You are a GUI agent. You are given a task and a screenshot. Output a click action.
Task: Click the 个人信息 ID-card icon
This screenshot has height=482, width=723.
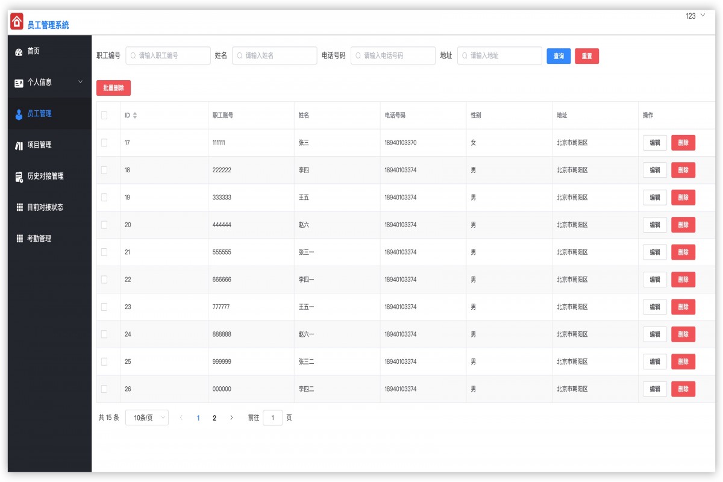[17, 83]
